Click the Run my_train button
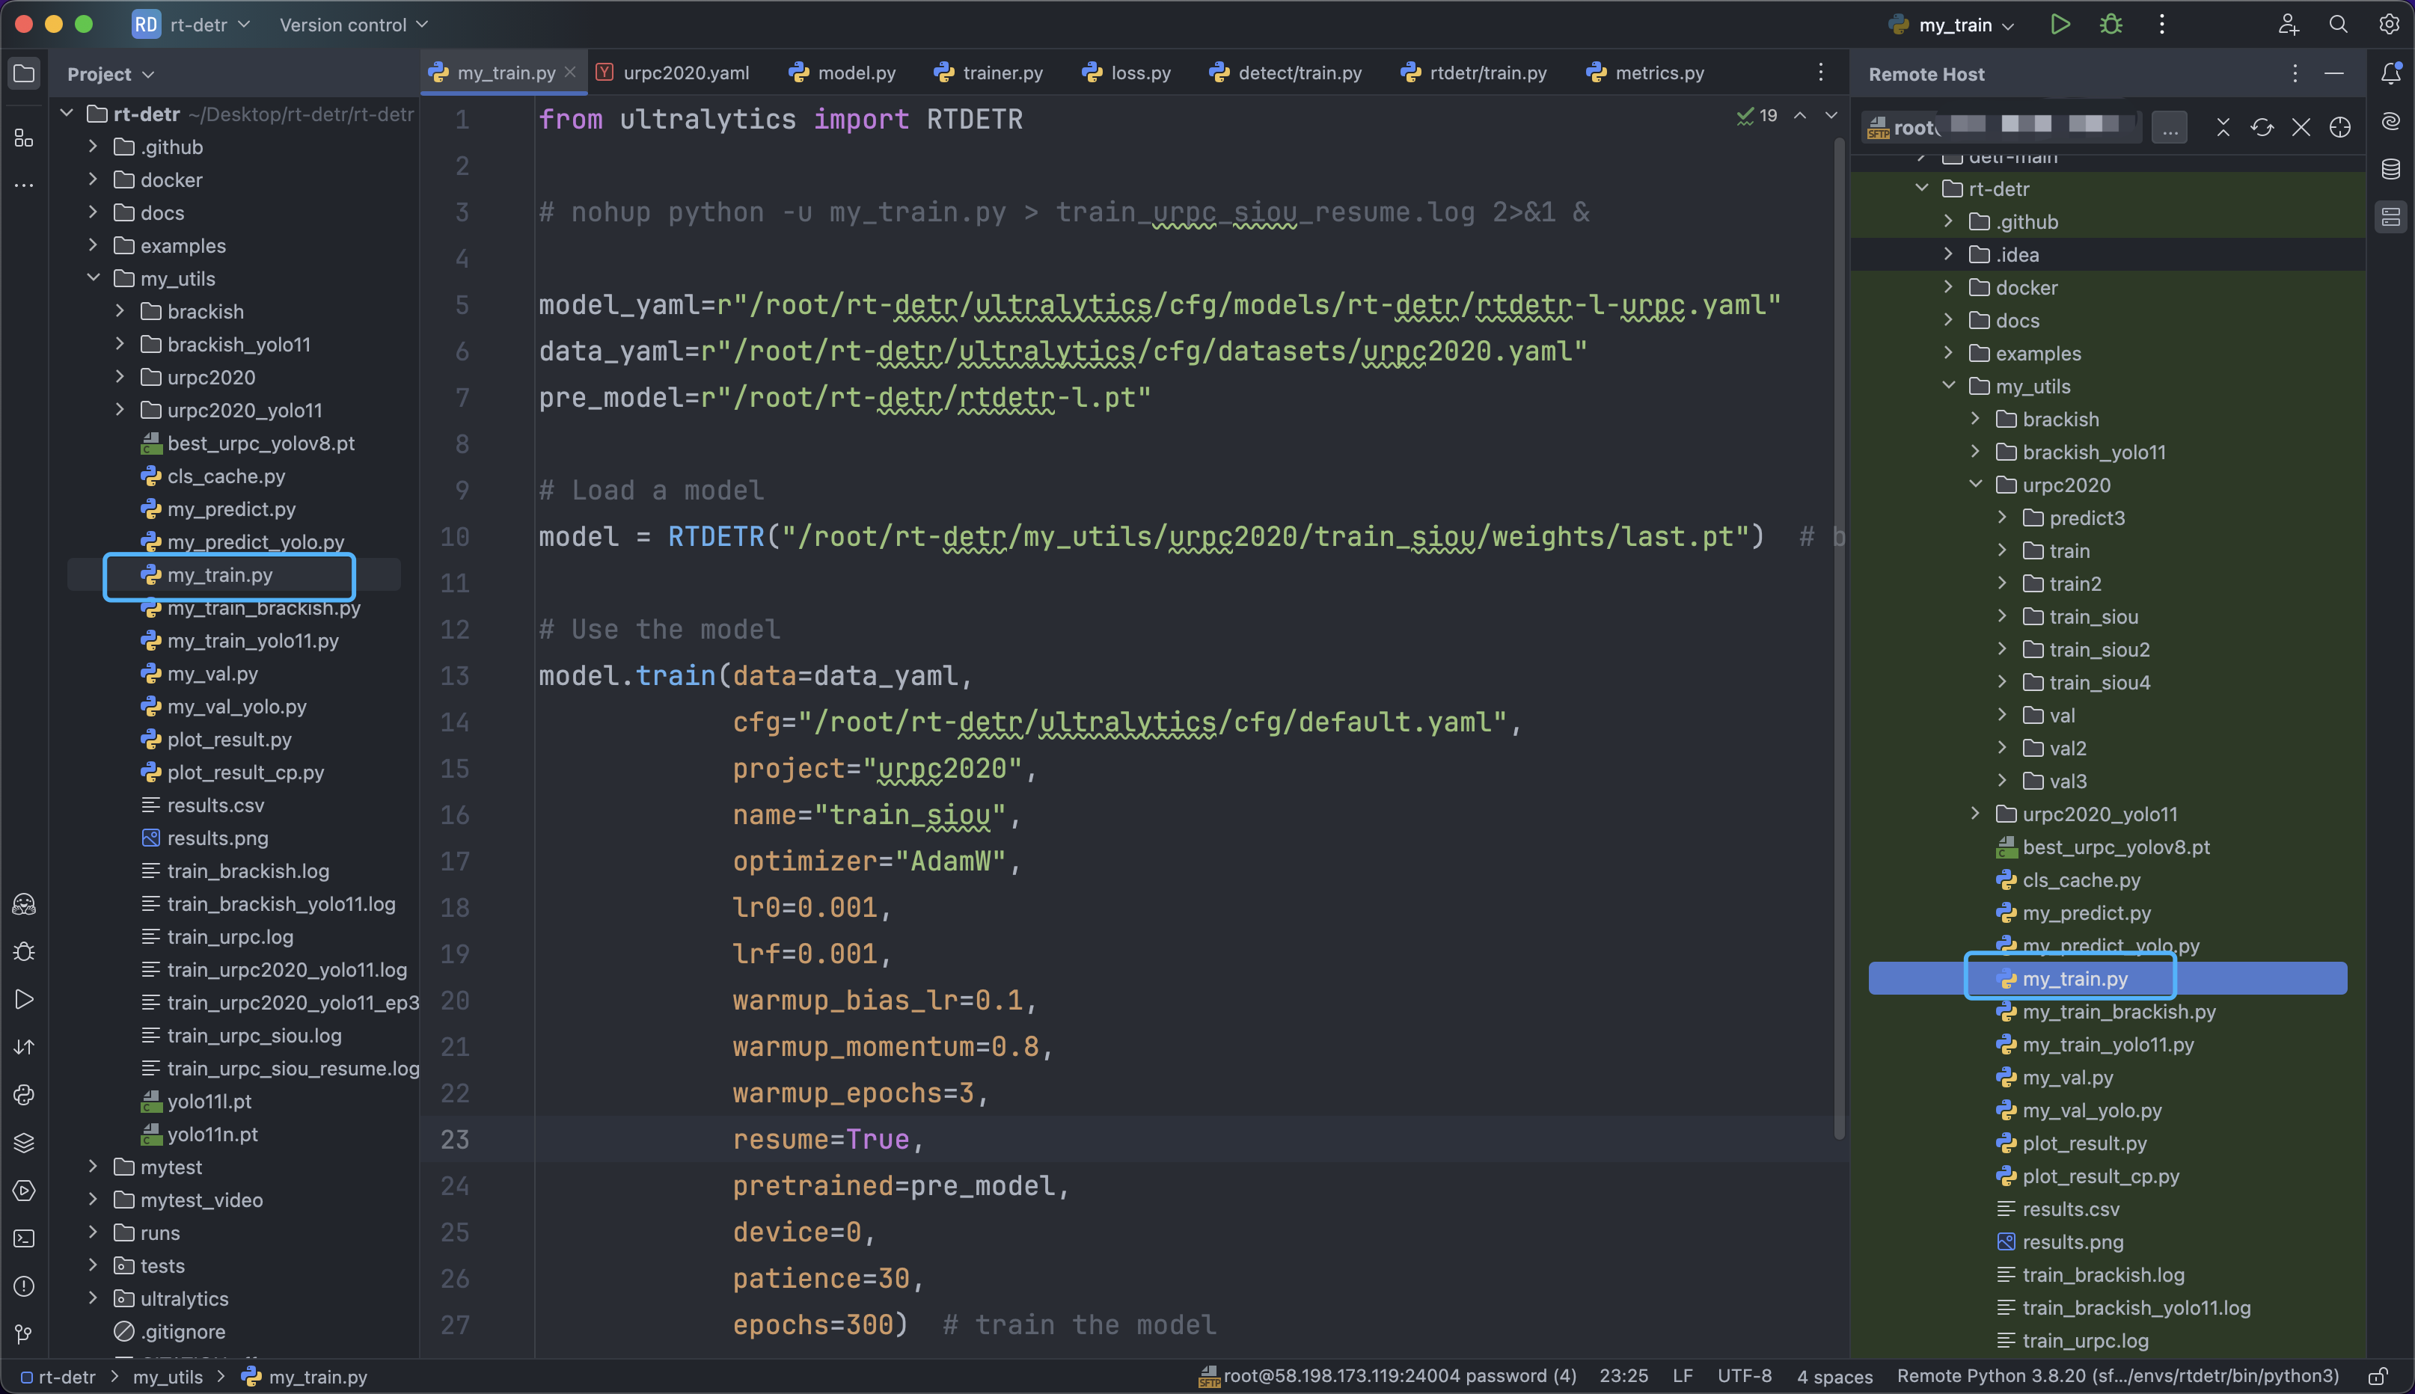Screen dimensions: 2415x1394 [2060, 25]
